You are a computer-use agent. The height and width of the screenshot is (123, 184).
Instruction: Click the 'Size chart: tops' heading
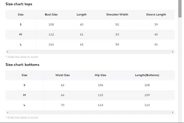(19, 4)
